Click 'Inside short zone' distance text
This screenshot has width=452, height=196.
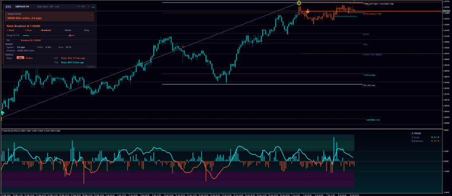26,50
